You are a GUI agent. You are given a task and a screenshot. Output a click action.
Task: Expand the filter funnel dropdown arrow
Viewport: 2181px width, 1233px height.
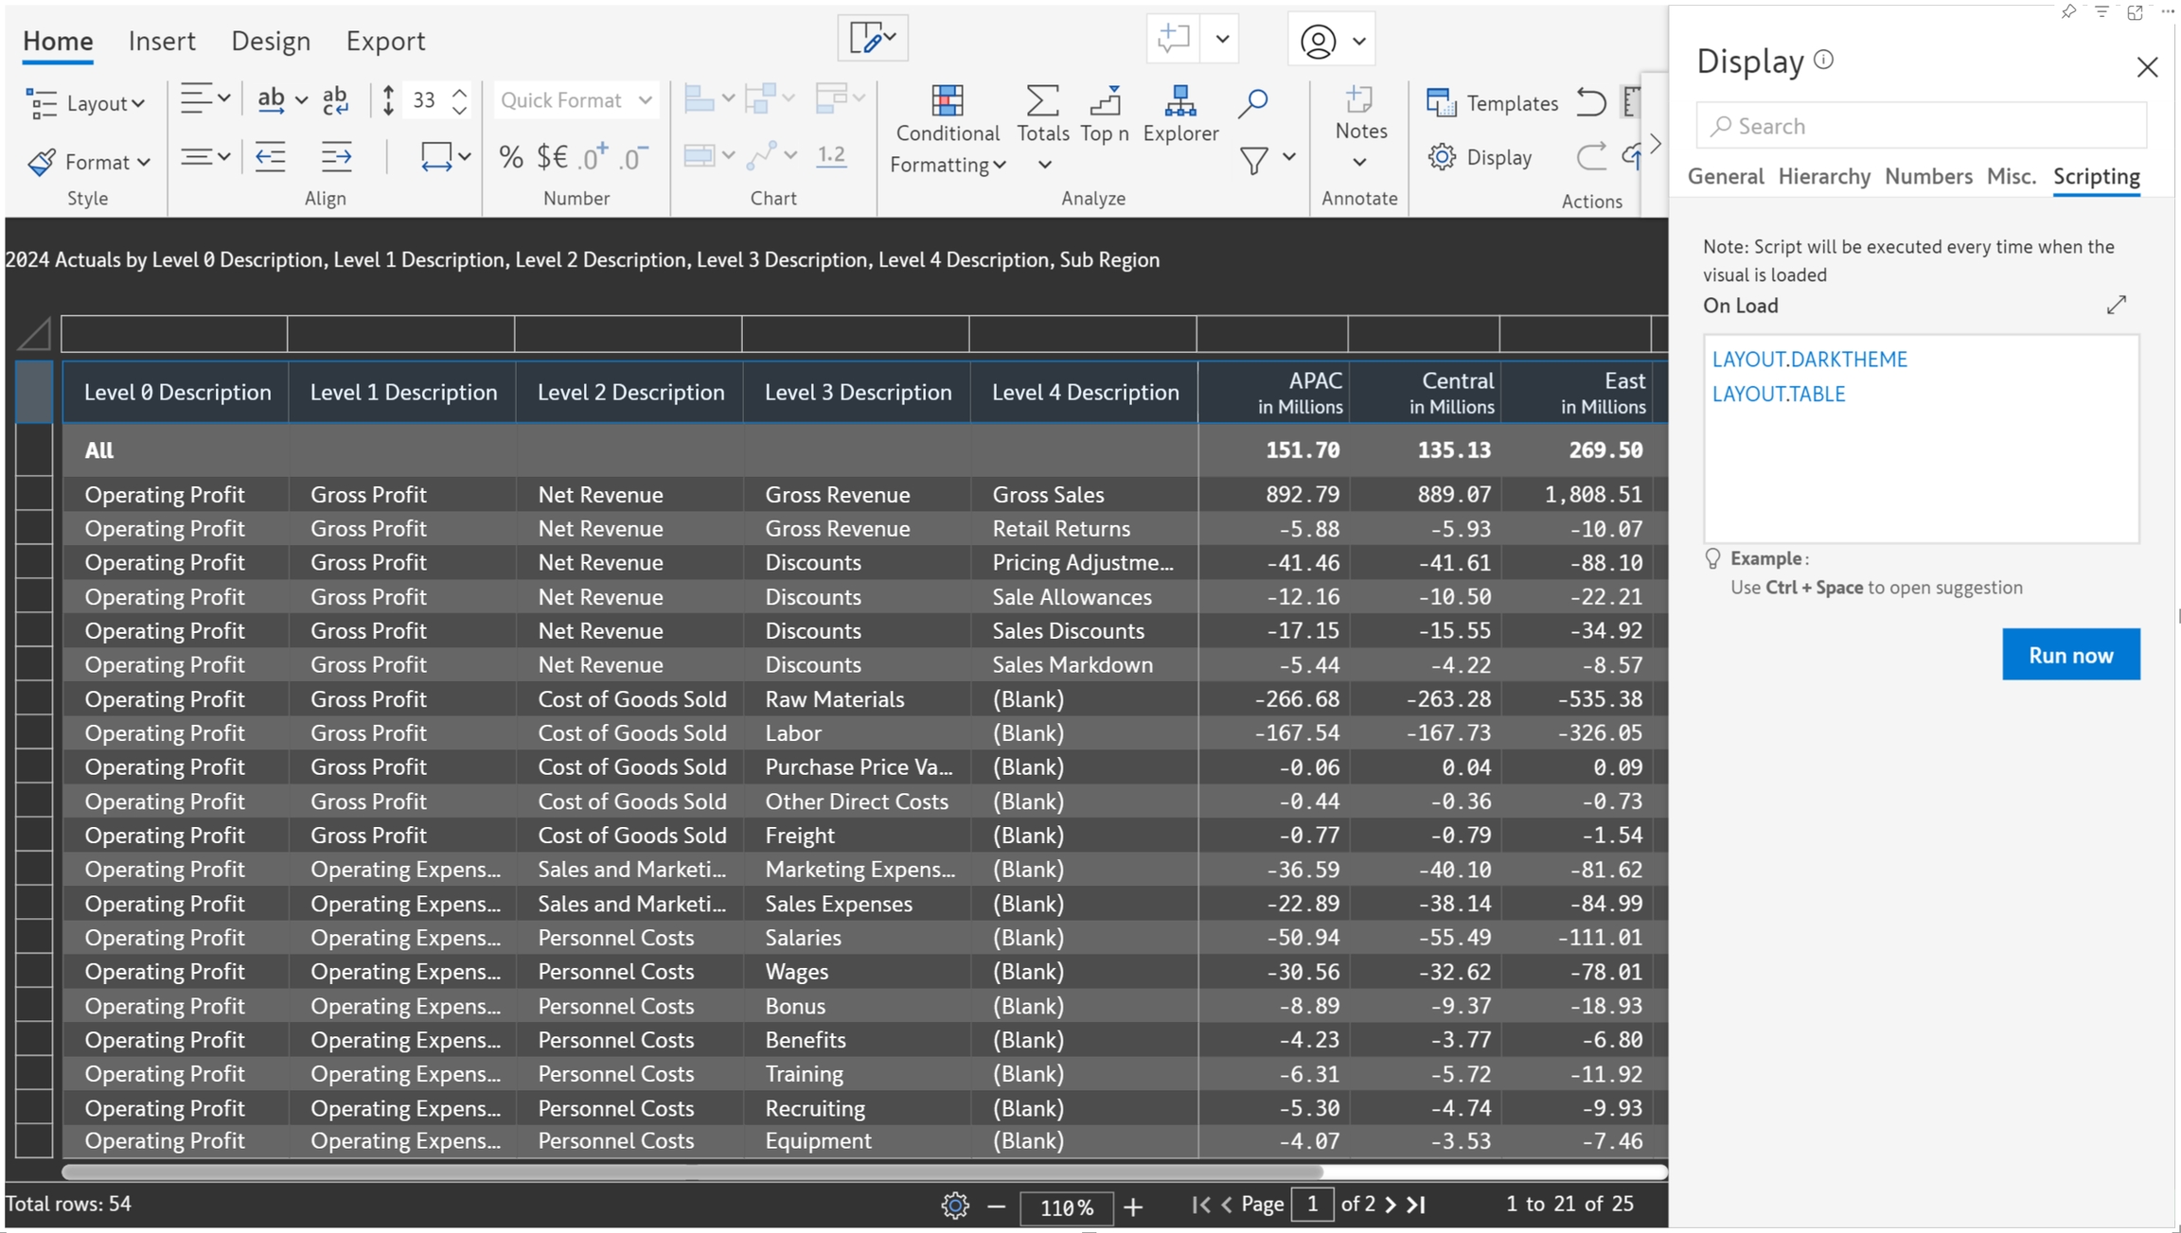click(1289, 157)
